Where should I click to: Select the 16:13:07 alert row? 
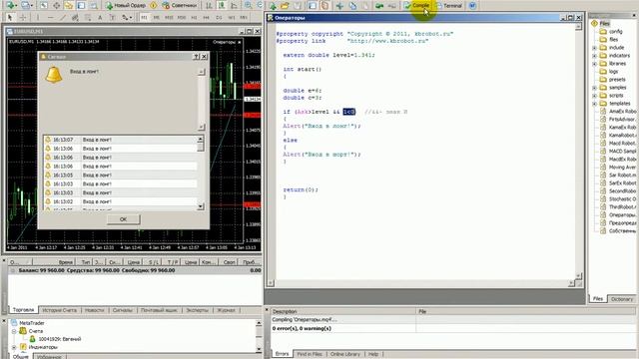coord(120,140)
